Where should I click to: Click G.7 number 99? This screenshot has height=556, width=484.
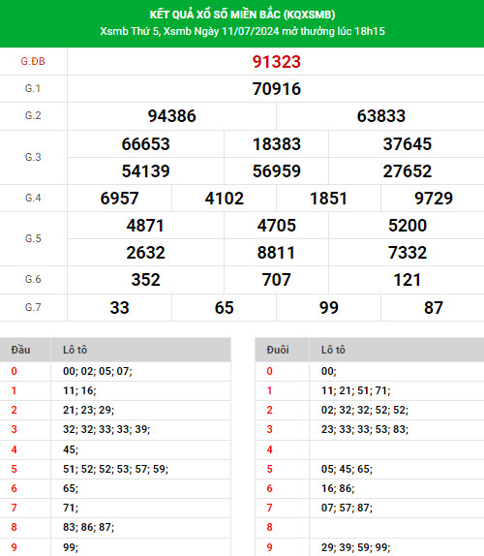329,308
